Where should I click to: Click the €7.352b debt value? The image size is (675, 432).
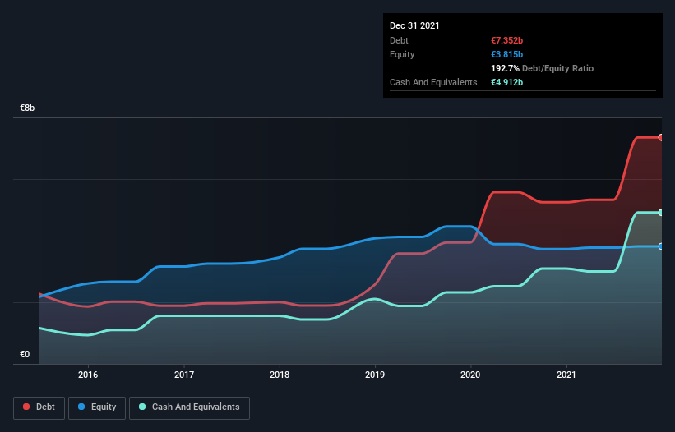point(506,40)
